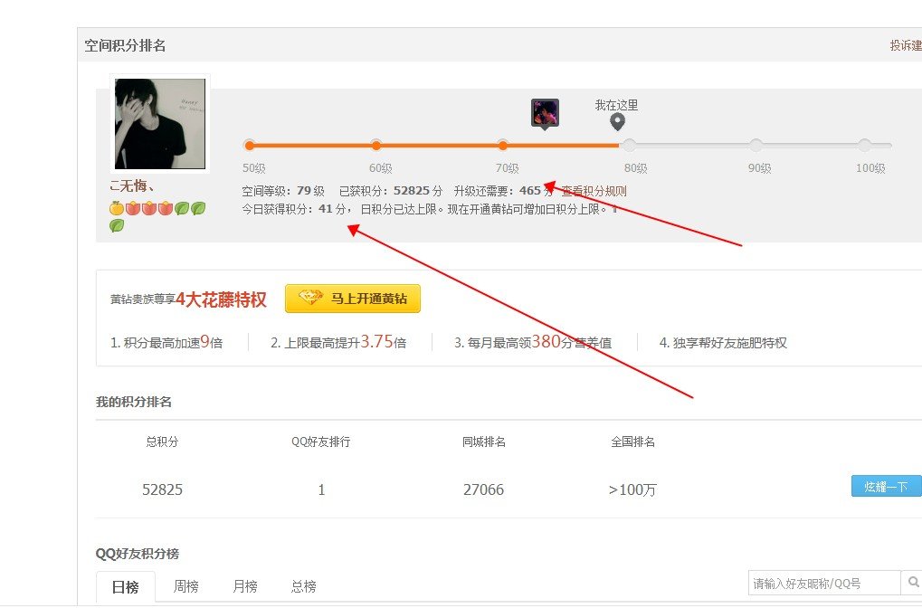Switch to the 周榜 tab

185,586
